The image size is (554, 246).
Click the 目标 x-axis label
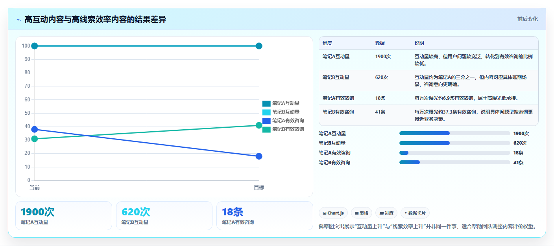click(x=259, y=187)
